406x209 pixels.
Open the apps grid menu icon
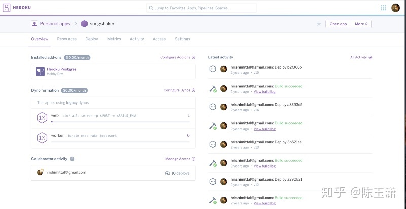[384, 8]
